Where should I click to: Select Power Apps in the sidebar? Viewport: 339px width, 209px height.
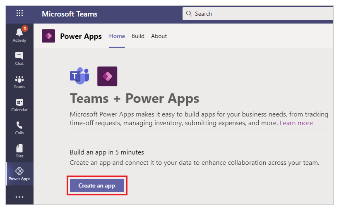(x=19, y=174)
